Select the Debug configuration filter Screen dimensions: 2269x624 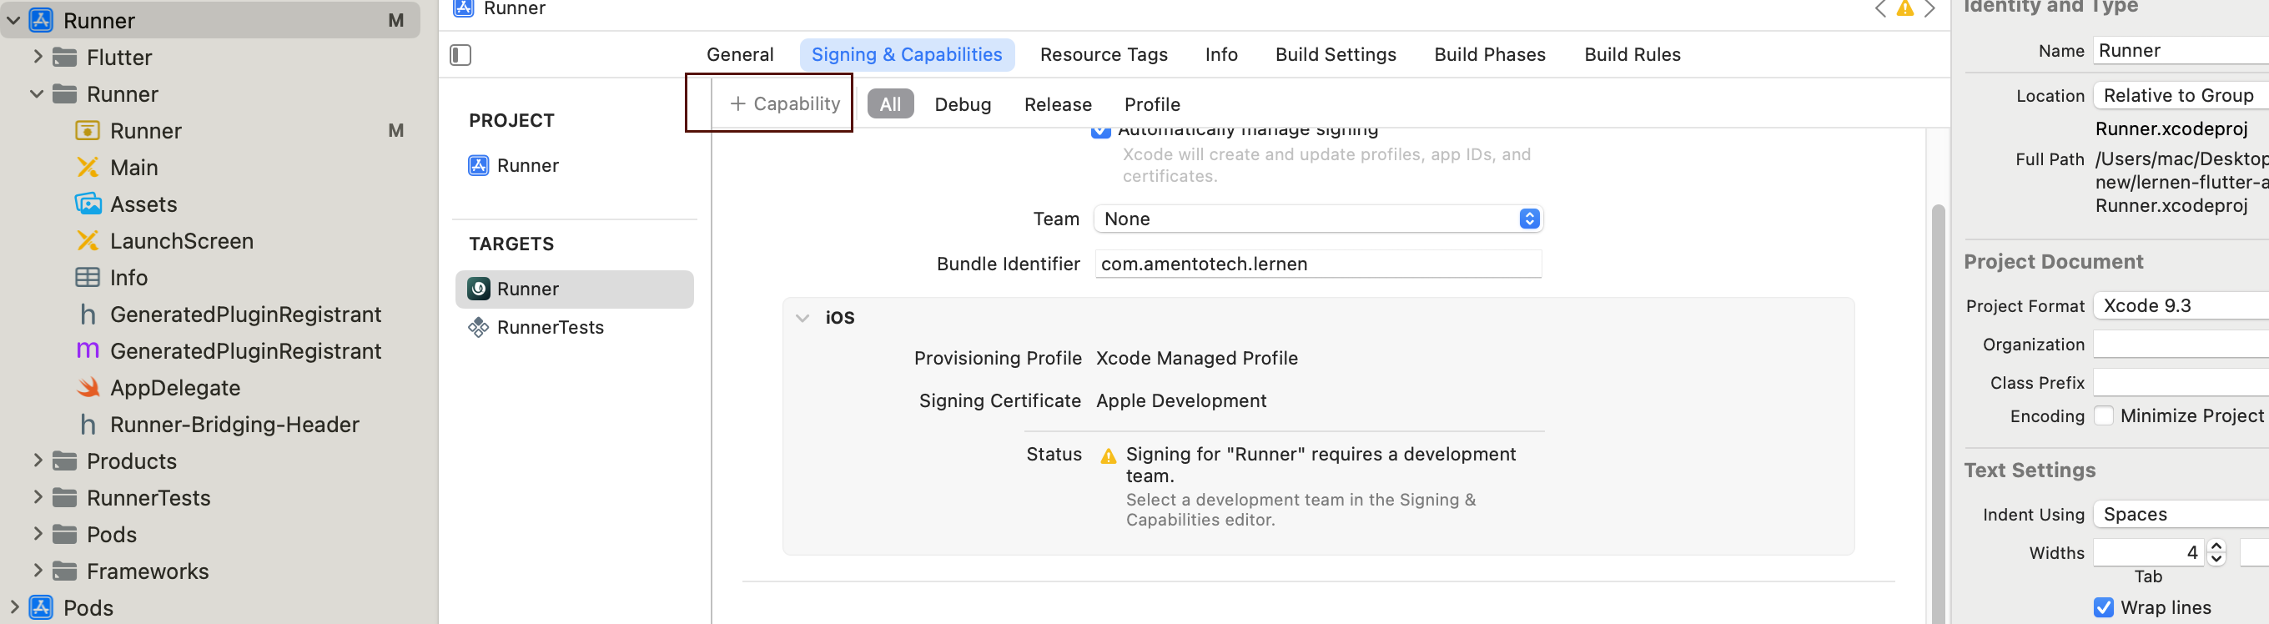962,104
